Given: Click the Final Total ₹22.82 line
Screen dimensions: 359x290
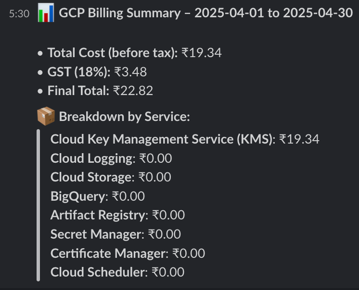Looking at the screenshot, I should pyautogui.click(x=100, y=91).
